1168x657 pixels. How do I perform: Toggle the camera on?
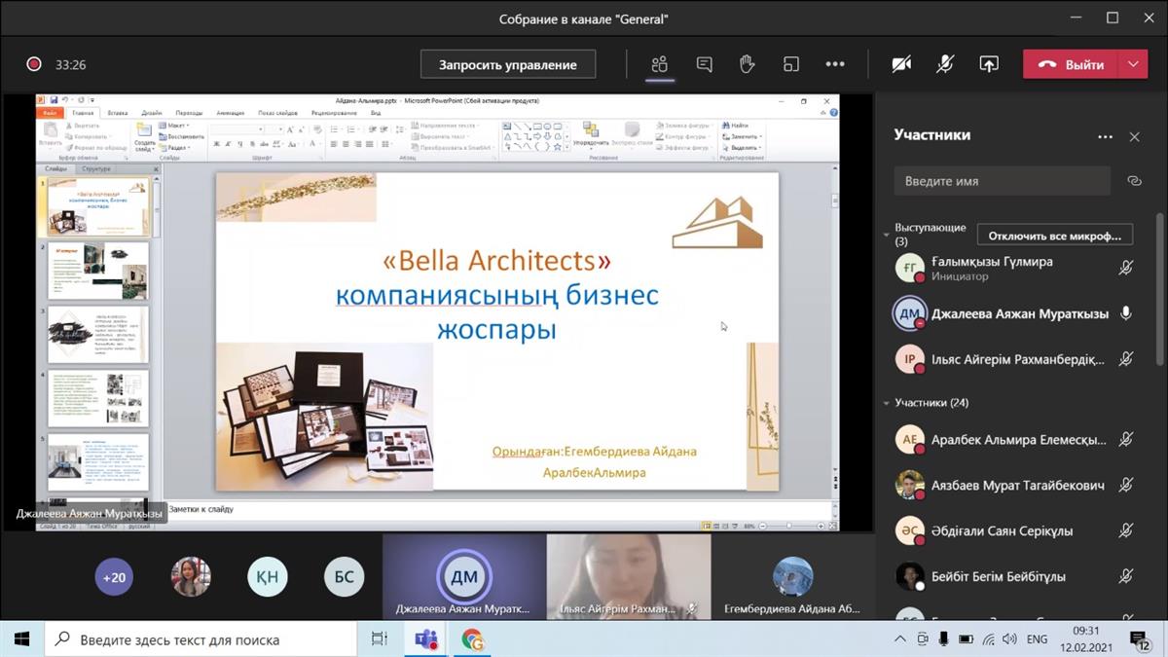(x=901, y=65)
